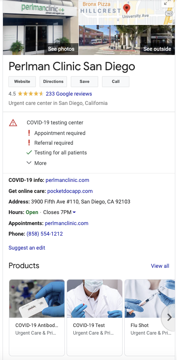Open the Website button
Viewport: 177px width, 360px height.
coord(22,82)
